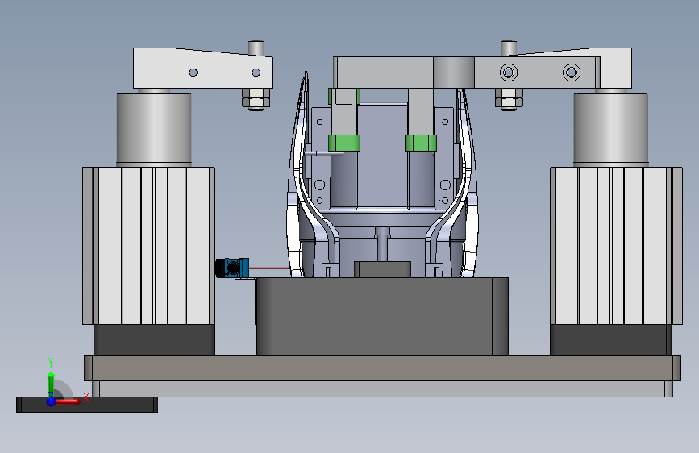Click the outer socket screw on the right arm
The width and height of the screenshot is (699, 453).
pyautogui.click(x=572, y=73)
